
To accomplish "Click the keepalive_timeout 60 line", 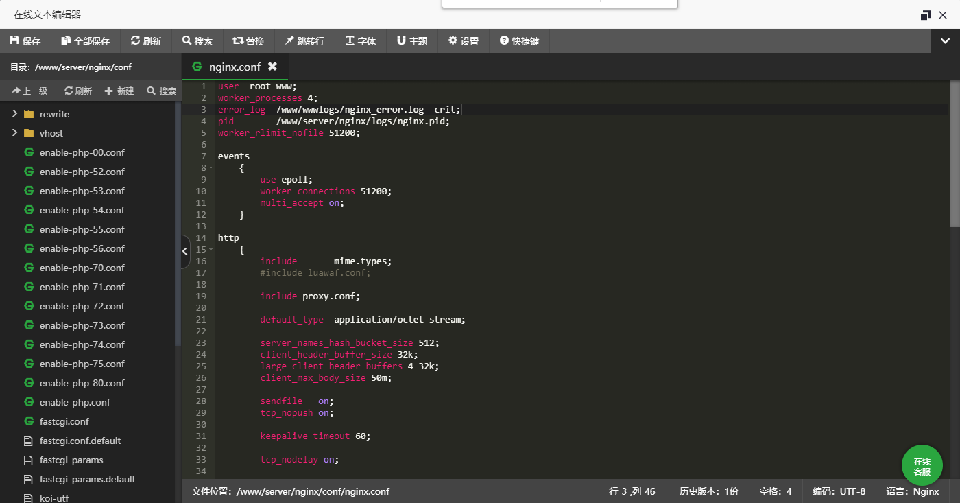I will point(315,436).
